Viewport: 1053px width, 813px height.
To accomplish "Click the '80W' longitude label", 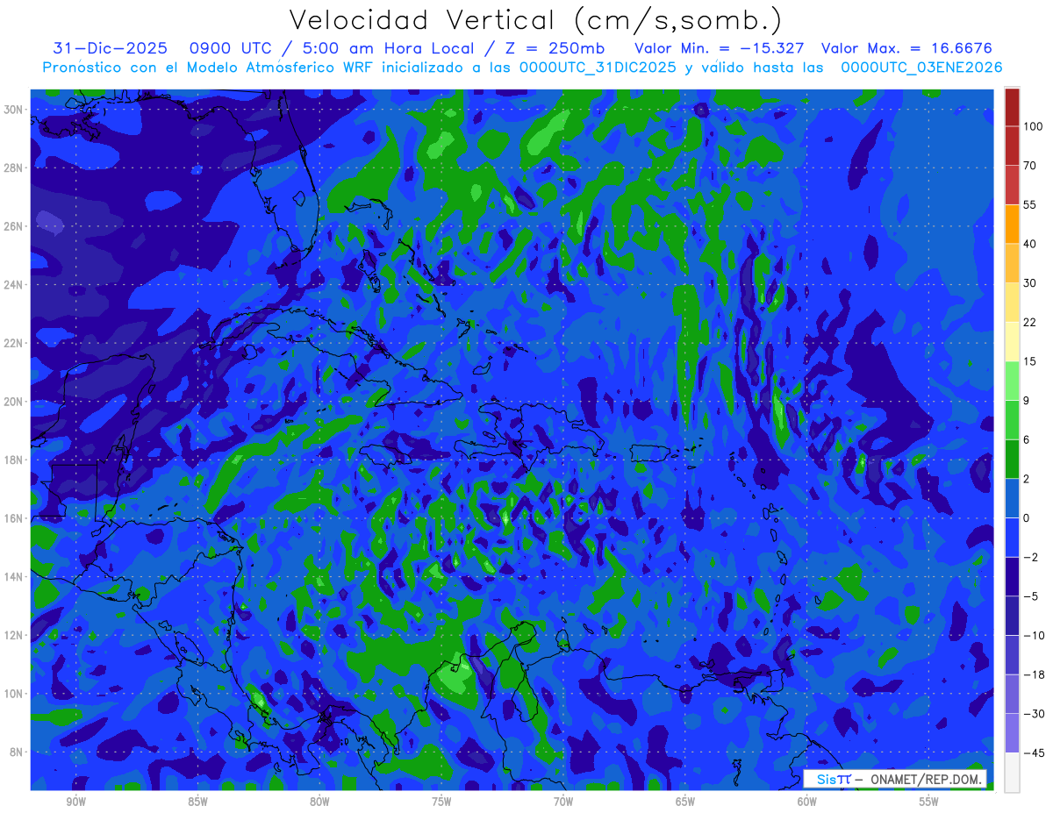I will coord(319,802).
